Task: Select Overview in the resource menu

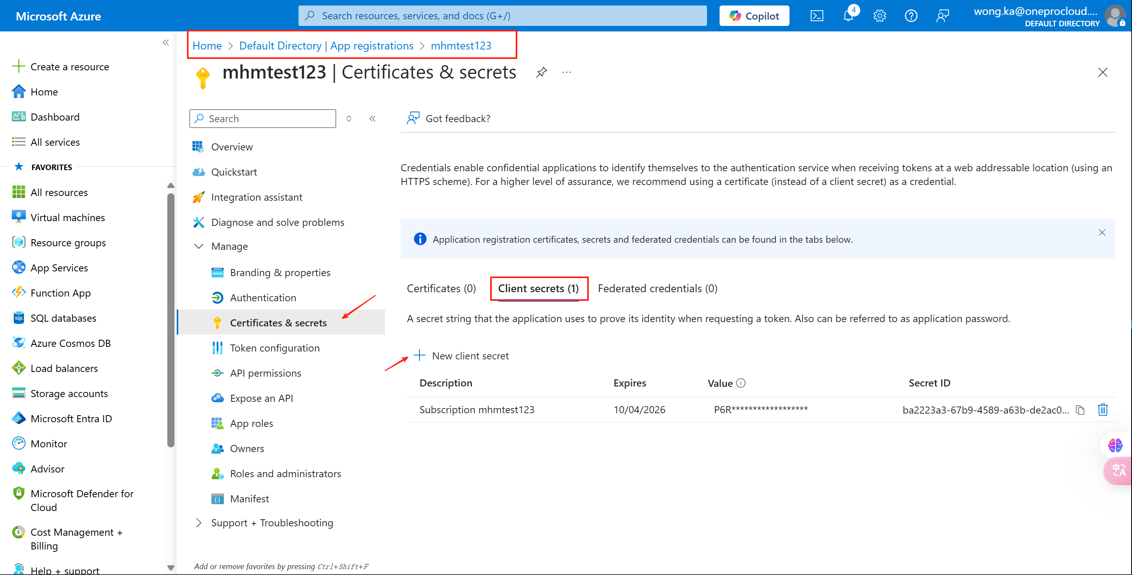Action: click(222, 147)
